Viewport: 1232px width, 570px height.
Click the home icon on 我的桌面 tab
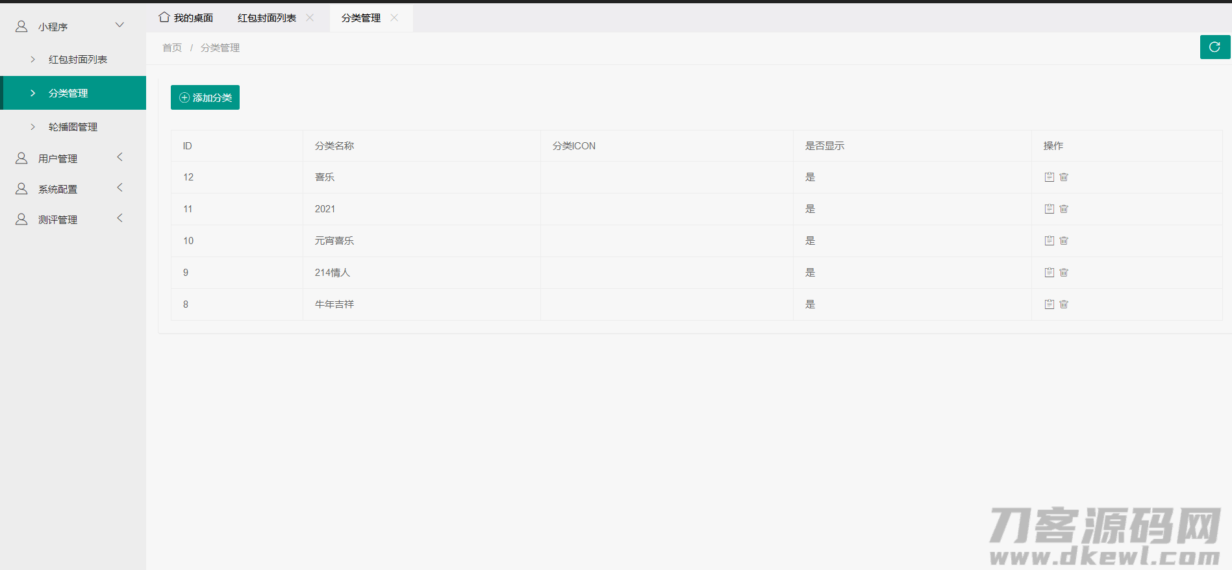click(x=164, y=17)
